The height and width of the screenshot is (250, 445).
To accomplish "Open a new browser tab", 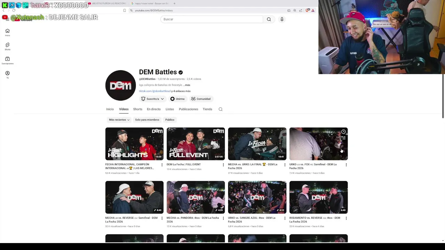I will coord(174,3).
